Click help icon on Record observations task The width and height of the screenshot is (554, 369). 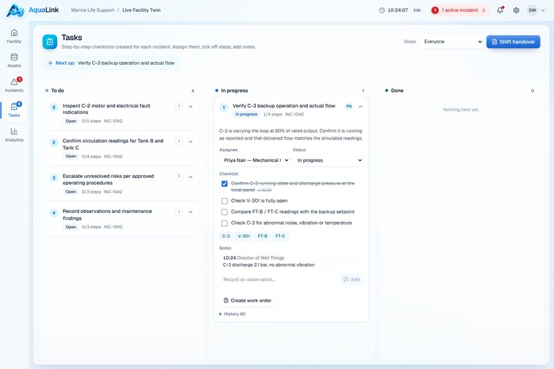[179, 212]
